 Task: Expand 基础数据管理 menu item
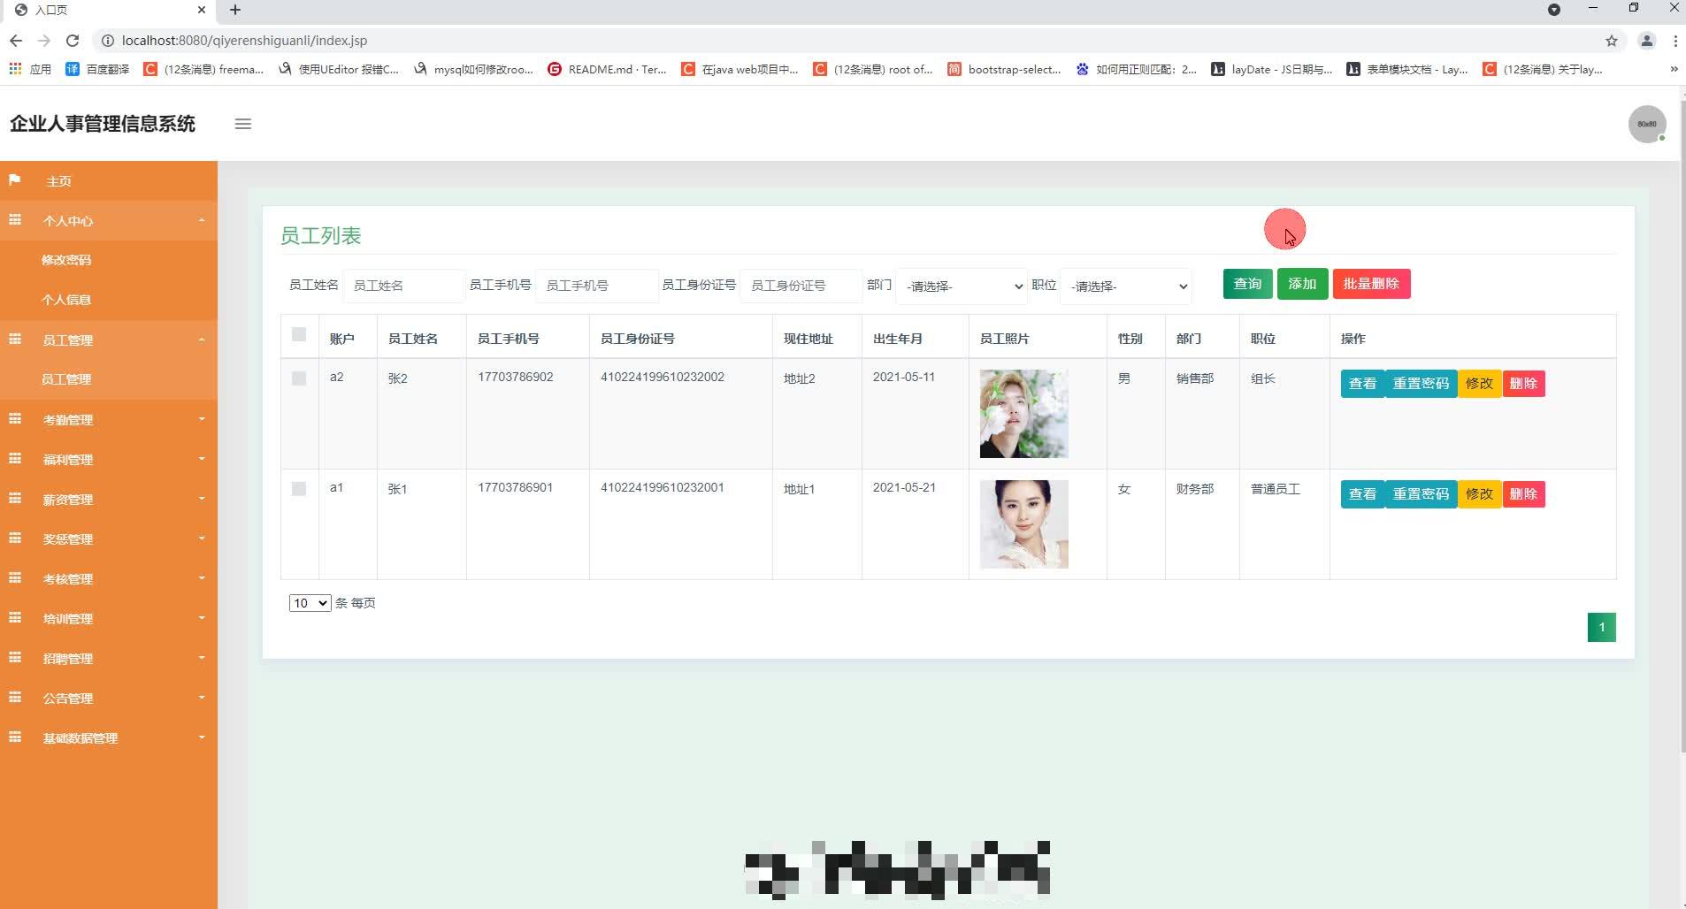[x=109, y=737]
